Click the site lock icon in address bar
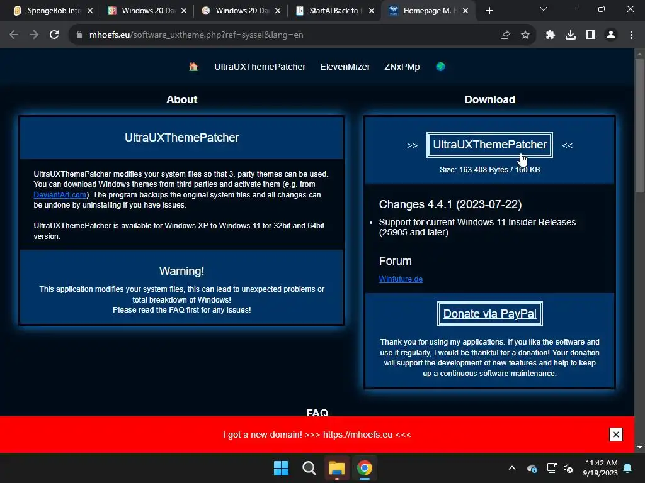645x483 pixels. pos(79,35)
